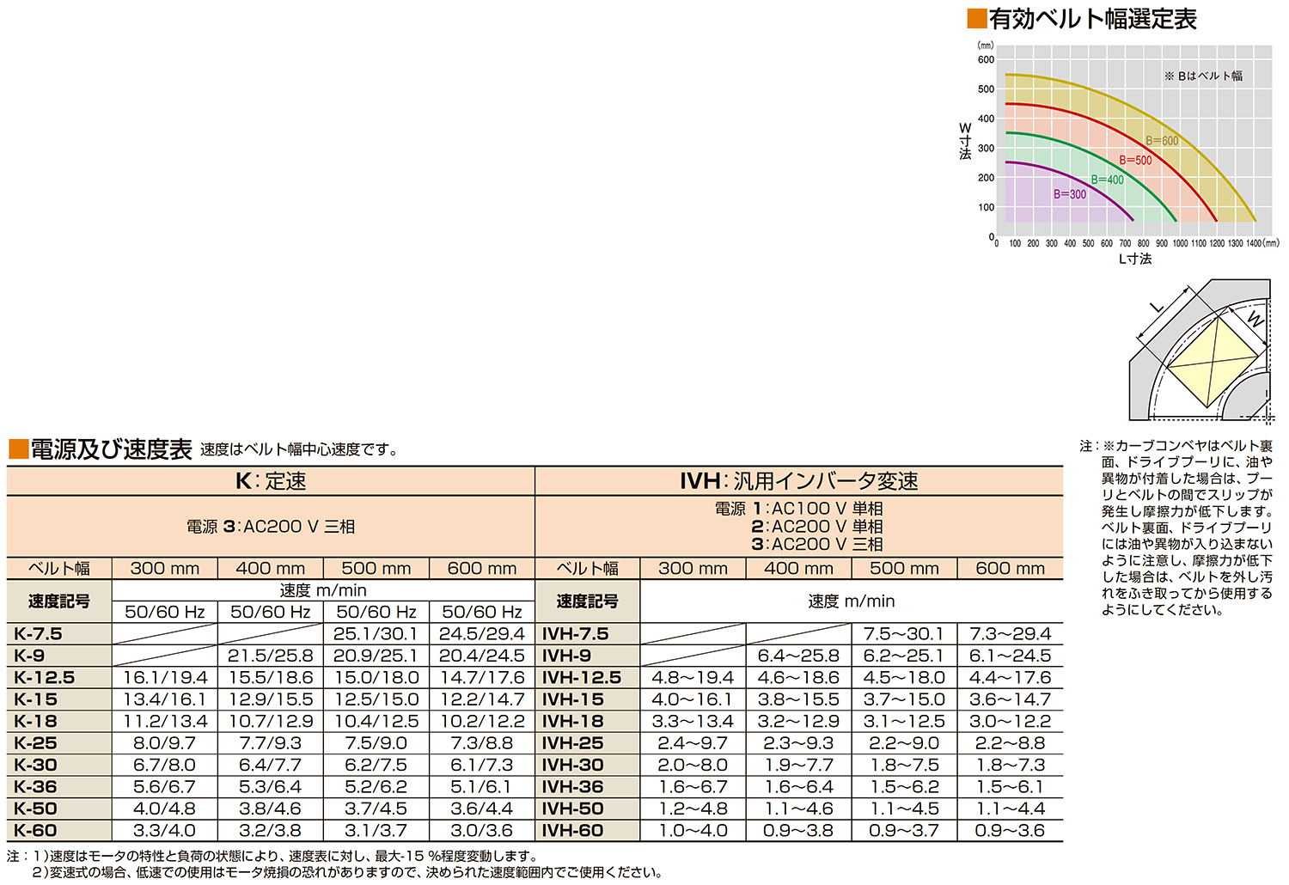Viewport: 1289px width, 885px height.
Task: Select the 8.0/9.7 cell
Action: click(165, 743)
